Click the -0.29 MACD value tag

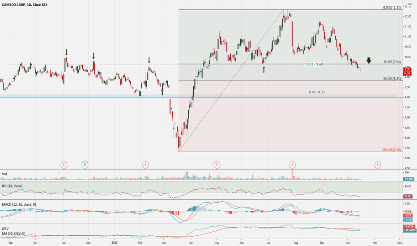click(x=408, y=216)
